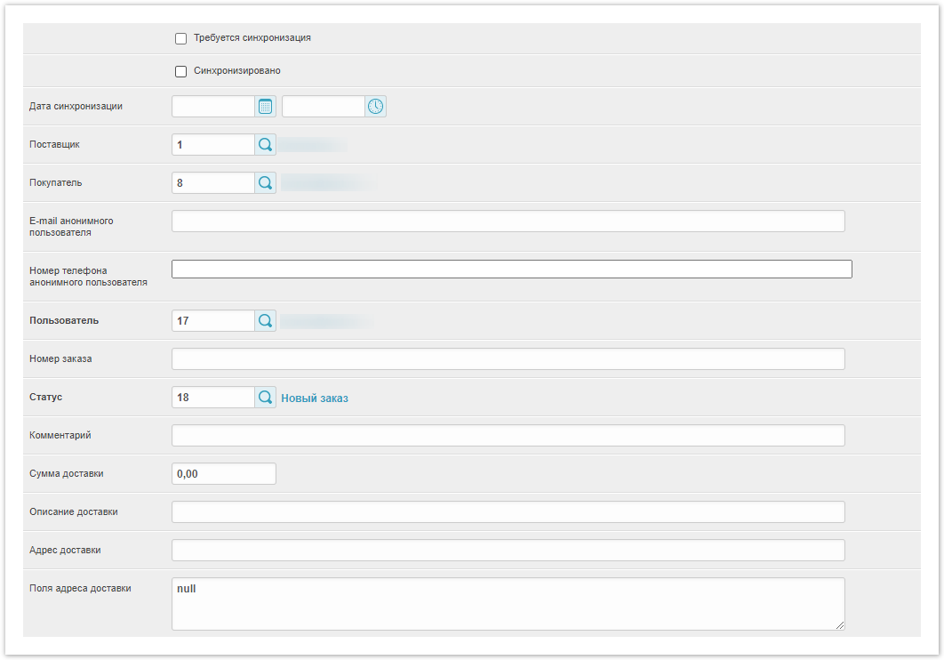Focus the Сумма доставки amount field

click(223, 474)
